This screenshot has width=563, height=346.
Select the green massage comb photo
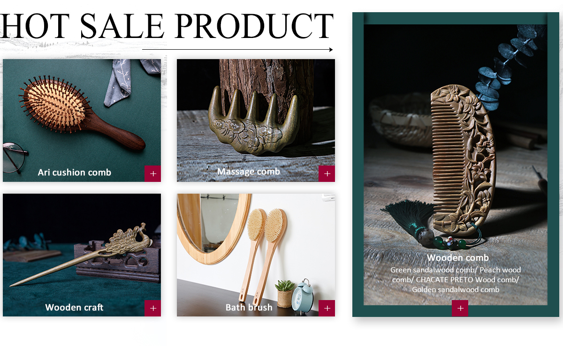[256, 120]
